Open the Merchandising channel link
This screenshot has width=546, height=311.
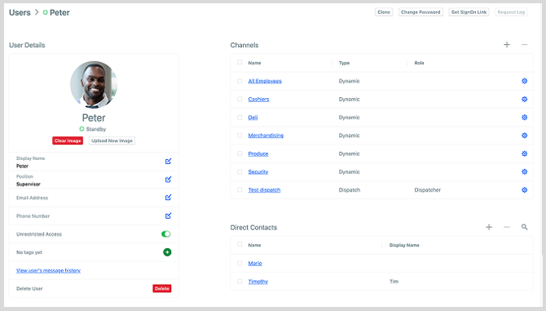pyautogui.click(x=266, y=136)
